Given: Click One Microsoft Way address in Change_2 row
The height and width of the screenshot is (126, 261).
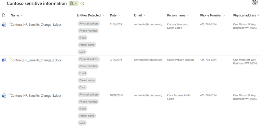Looking at the screenshot, I should pos(245,62).
